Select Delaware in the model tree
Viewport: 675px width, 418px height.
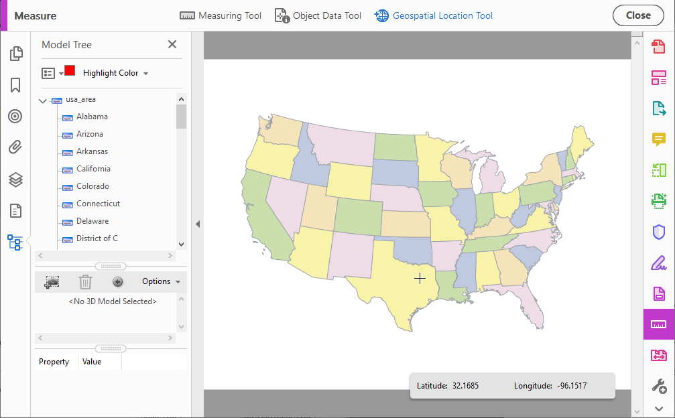92,221
